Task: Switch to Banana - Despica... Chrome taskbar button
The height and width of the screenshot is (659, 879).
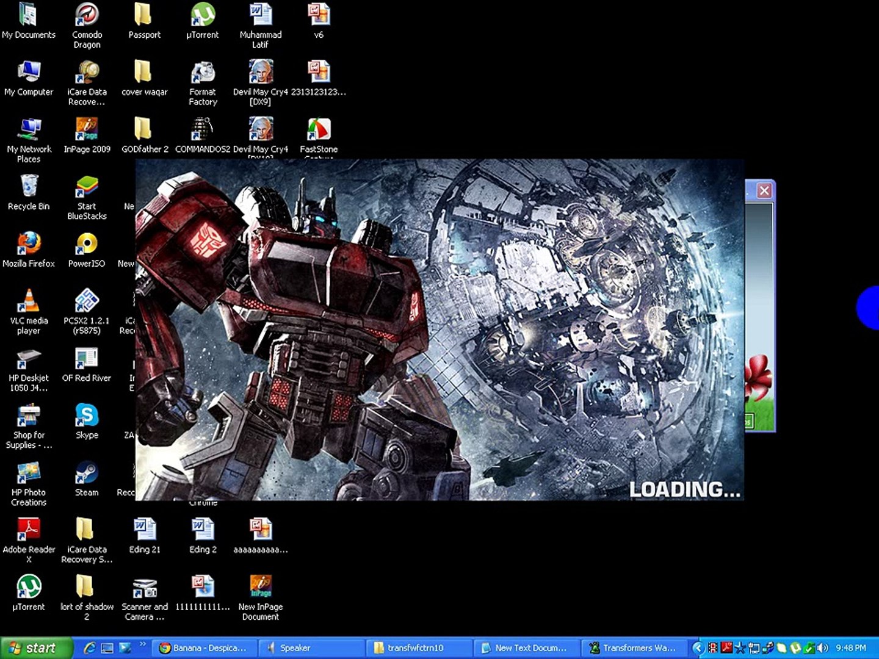Action: click(204, 648)
